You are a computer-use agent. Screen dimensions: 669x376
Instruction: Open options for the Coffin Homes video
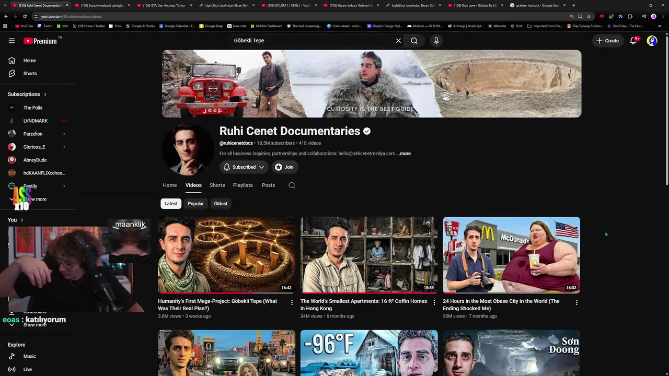pyautogui.click(x=434, y=302)
